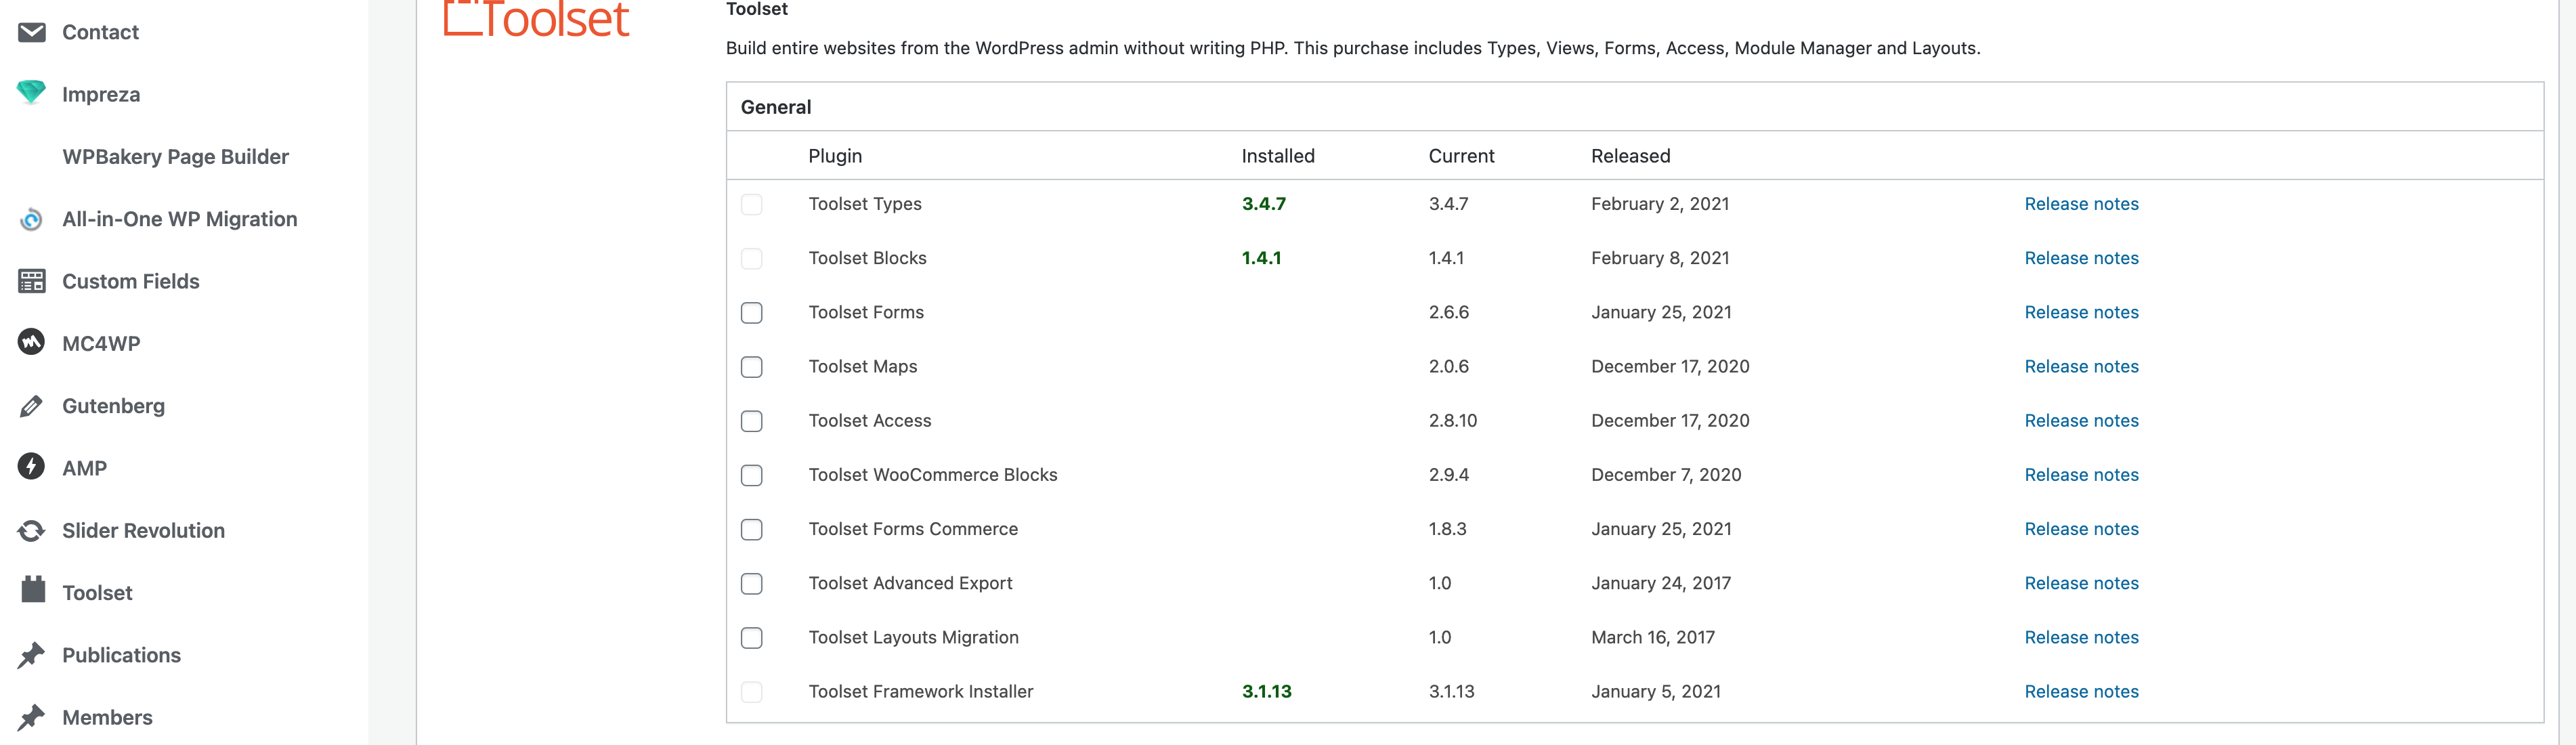2576x745 pixels.
Task: Open the Members menu item
Action: pos(107,717)
